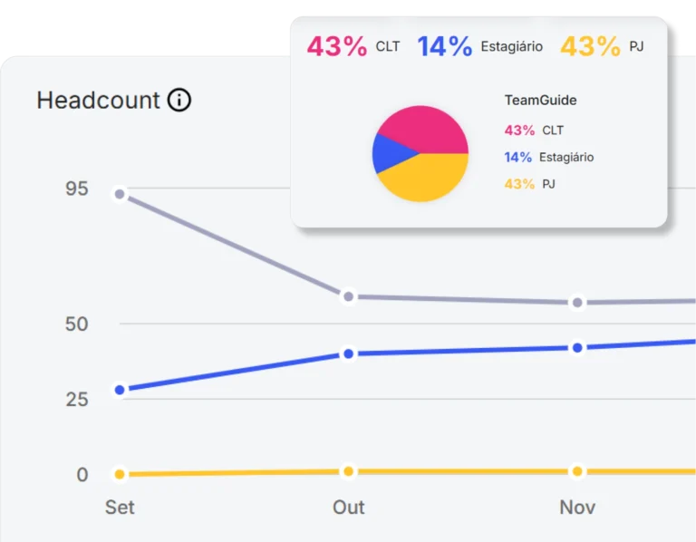Select the Estagiário legend entry under TeamGuide
Image resolution: width=696 pixels, height=542 pixels.
tap(549, 157)
